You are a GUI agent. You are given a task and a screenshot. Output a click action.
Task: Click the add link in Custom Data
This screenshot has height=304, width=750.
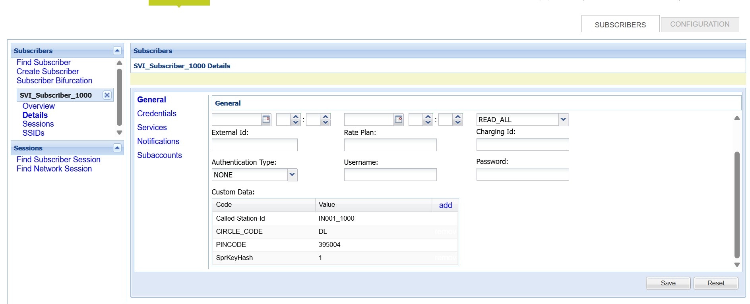pos(445,205)
